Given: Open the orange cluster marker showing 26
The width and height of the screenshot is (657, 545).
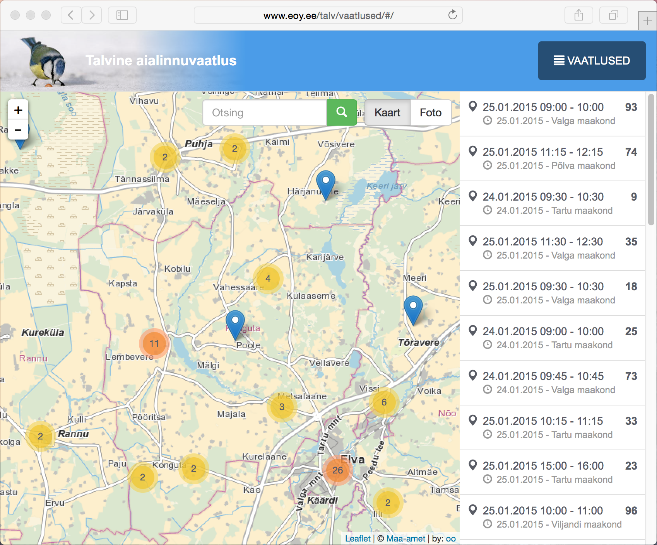Looking at the screenshot, I should (337, 470).
